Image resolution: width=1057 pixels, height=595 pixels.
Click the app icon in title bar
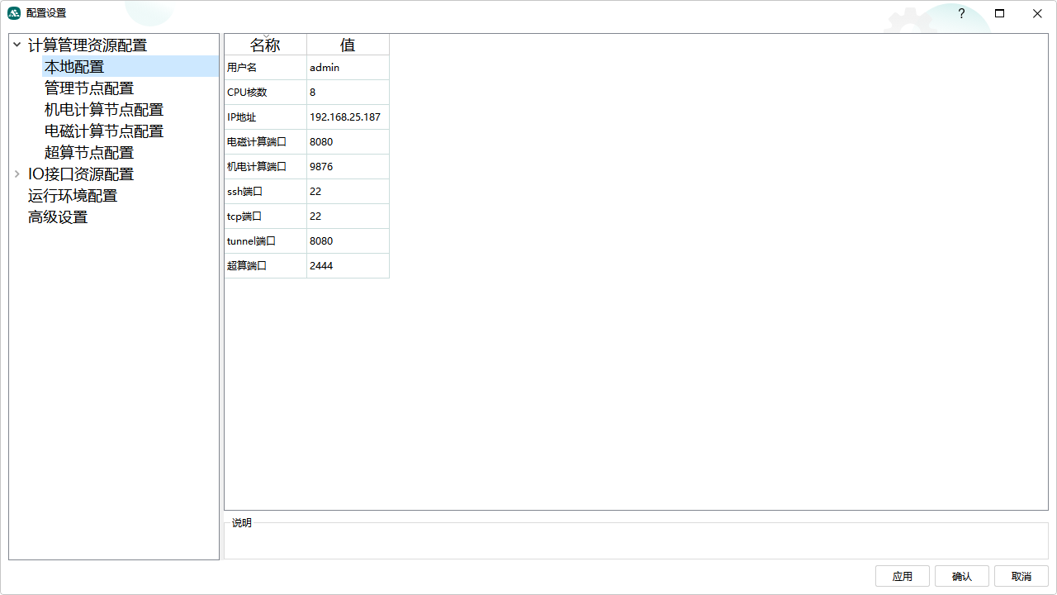(x=14, y=13)
